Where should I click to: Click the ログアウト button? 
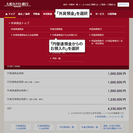tap(123, 5)
